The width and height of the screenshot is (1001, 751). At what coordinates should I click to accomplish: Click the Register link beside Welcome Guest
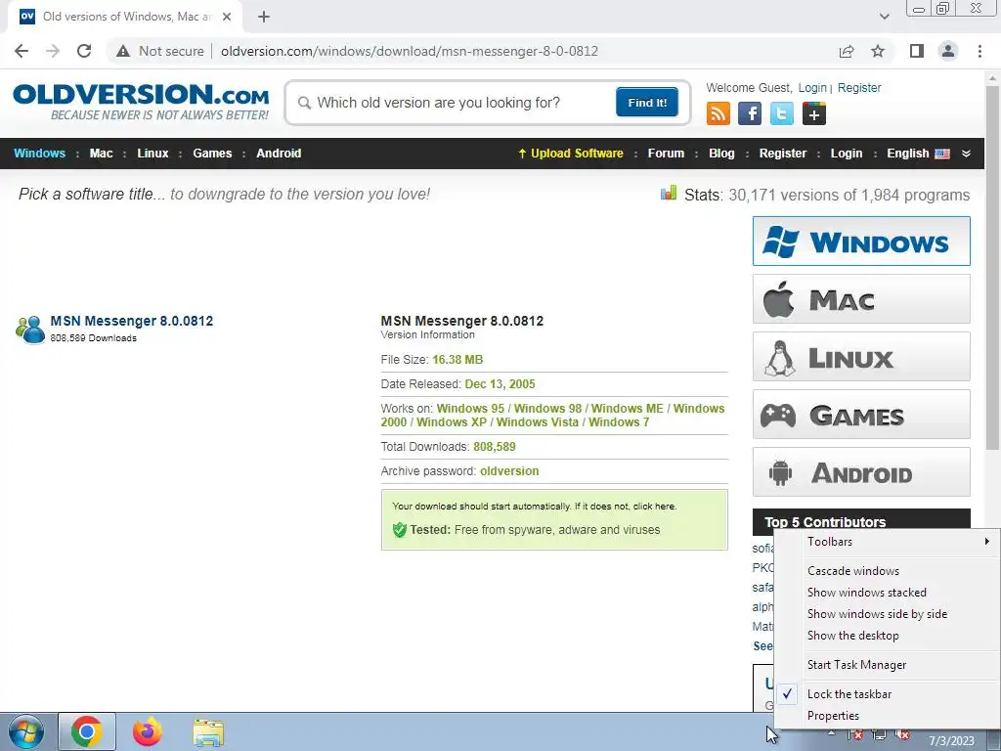859,87
